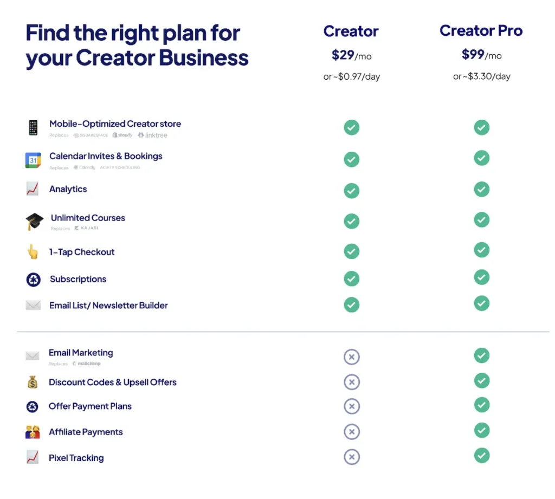Click the people icon for Affiliate Payments

point(33,432)
